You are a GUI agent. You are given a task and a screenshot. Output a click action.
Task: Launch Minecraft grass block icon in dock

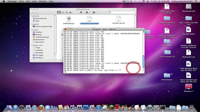(111, 107)
